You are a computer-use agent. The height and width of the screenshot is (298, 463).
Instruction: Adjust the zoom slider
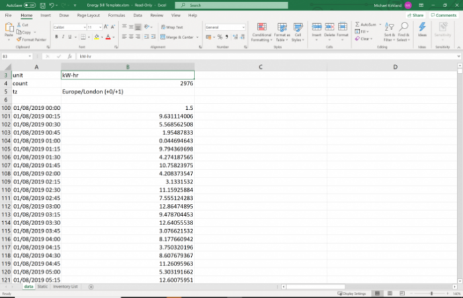pyautogui.click(x=431, y=293)
